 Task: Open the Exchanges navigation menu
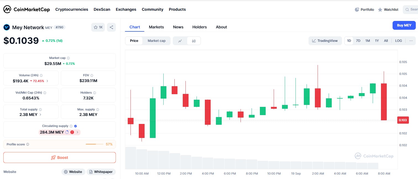coord(126,9)
